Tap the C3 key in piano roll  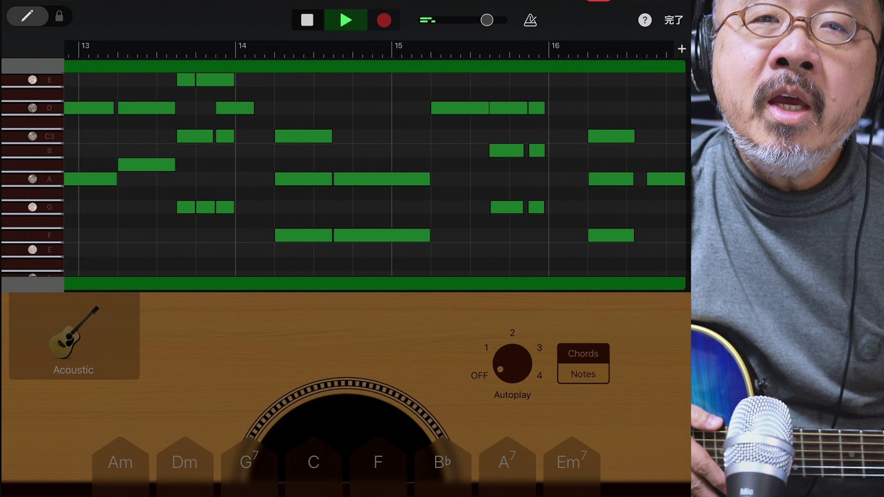[32, 137]
